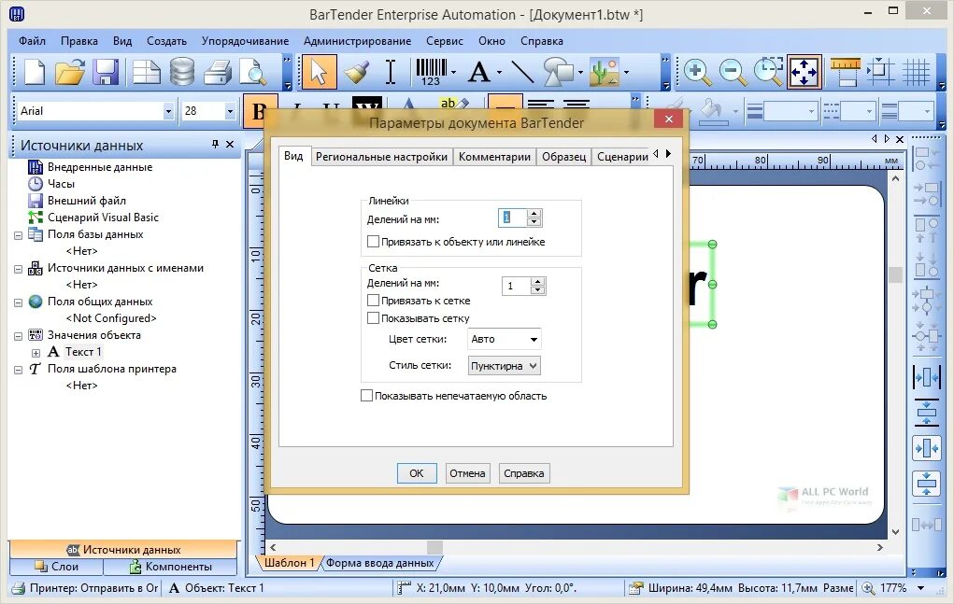The height and width of the screenshot is (604, 954).
Task: Select the barcode creation tool
Action: pyautogui.click(x=431, y=72)
